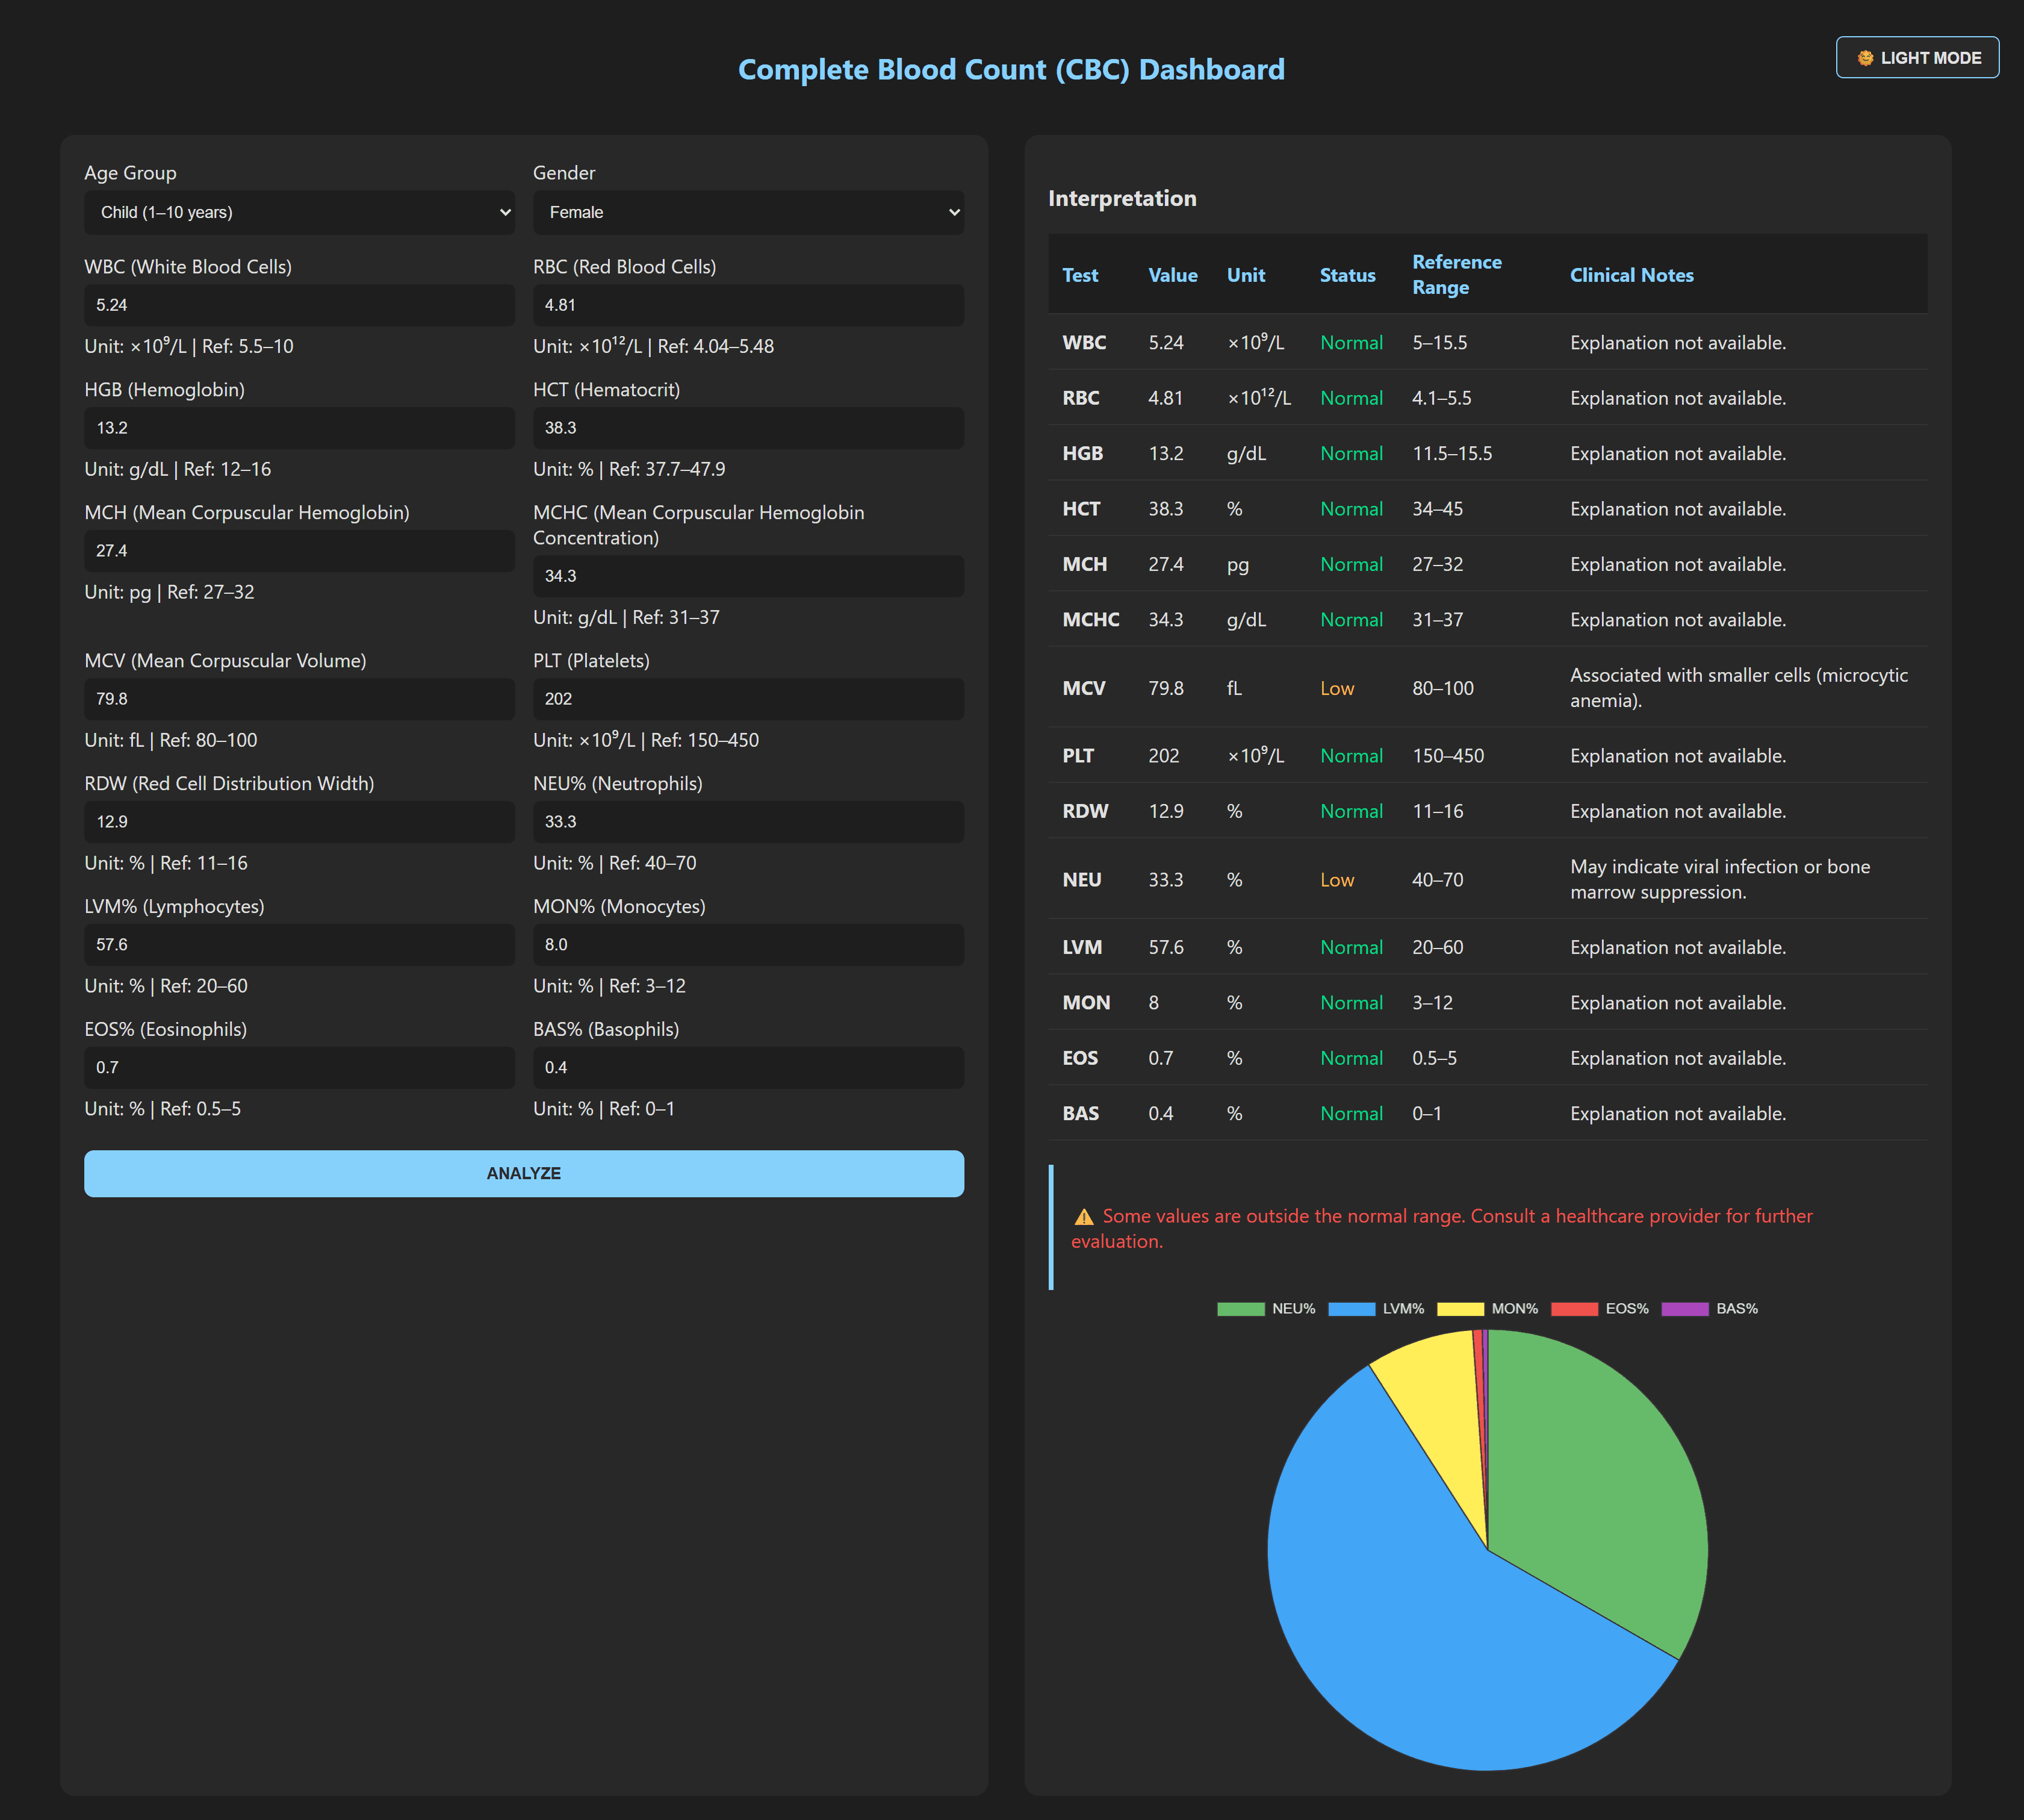The image size is (2024, 1820).
Task: Open the Age Group dropdown
Action: (299, 212)
